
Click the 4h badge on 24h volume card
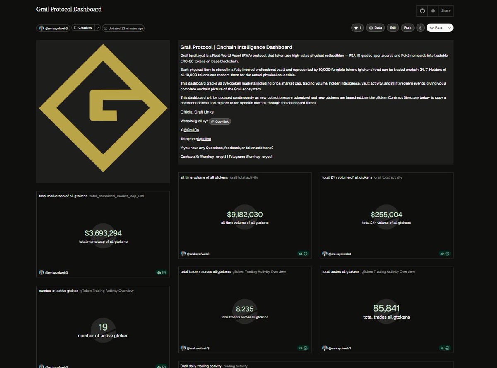tap(445, 254)
